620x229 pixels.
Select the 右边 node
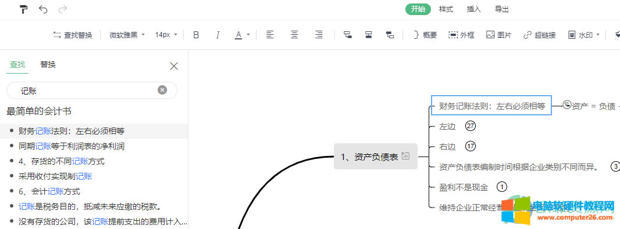point(447,147)
